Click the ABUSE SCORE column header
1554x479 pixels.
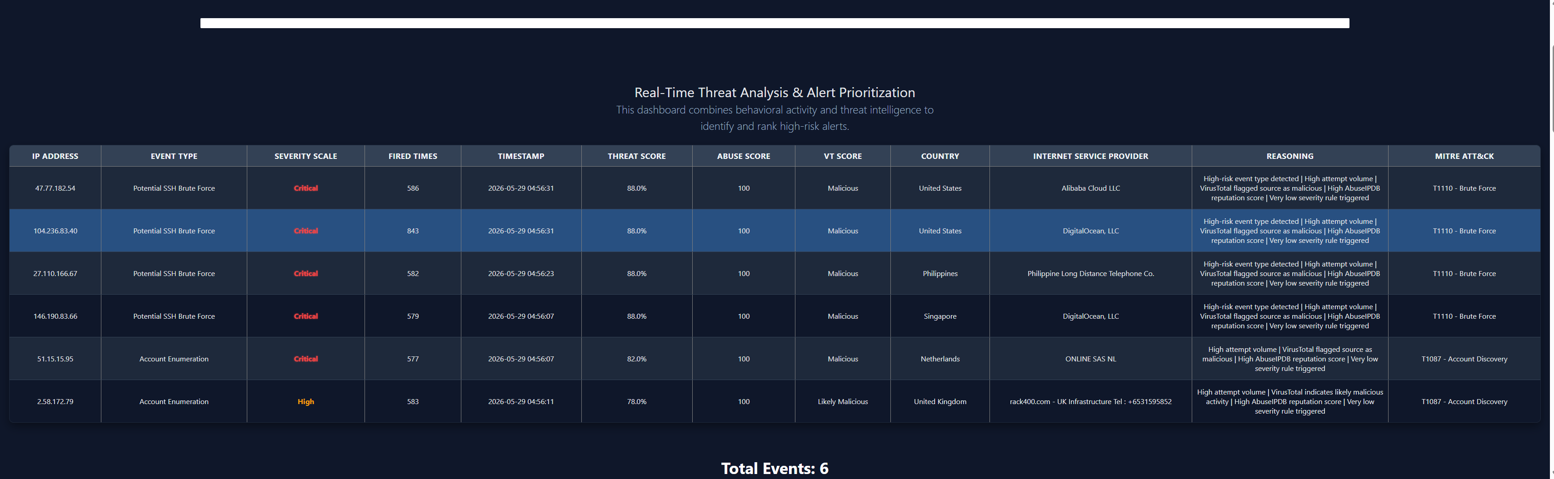[x=744, y=156]
